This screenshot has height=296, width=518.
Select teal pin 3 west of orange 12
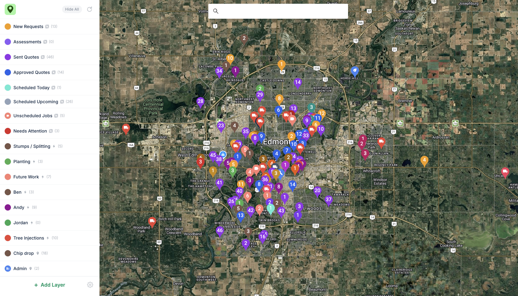pos(311,108)
